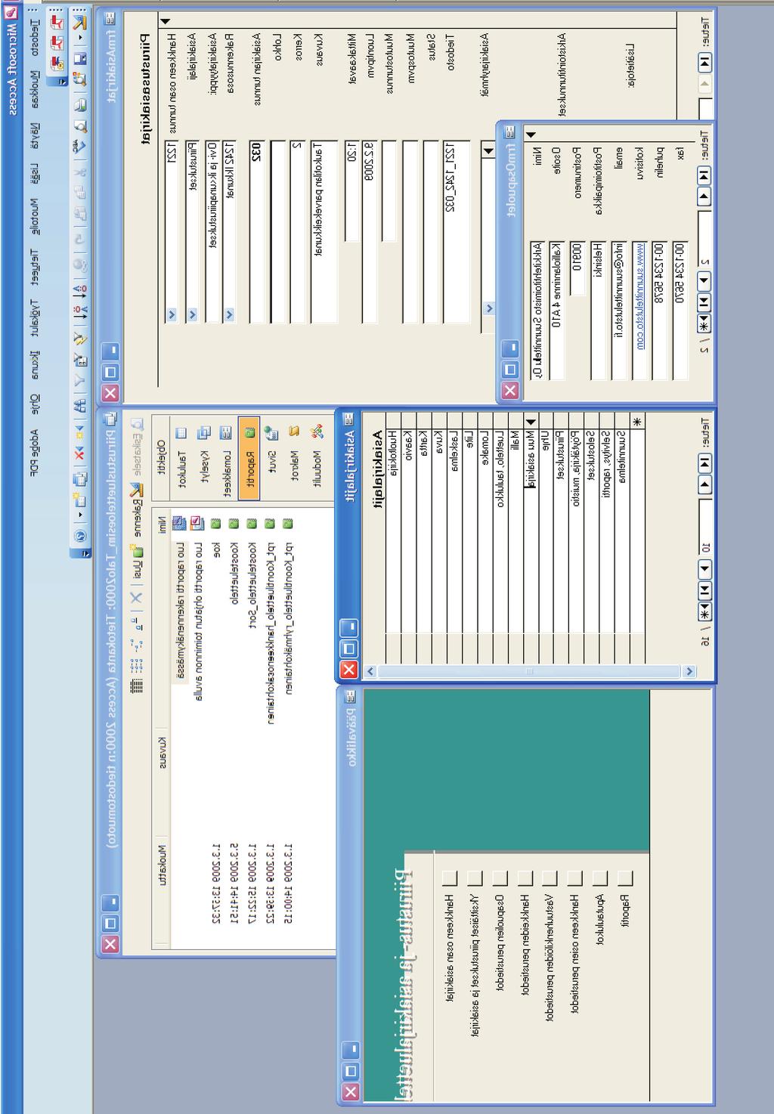This screenshot has height=1114, width=774.
Task: Go to first record in frmOsapuolet navigator
Action: [x=704, y=175]
